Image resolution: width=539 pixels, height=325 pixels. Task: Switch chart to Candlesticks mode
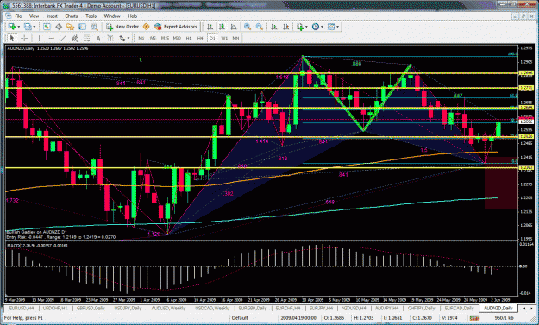tap(222, 27)
